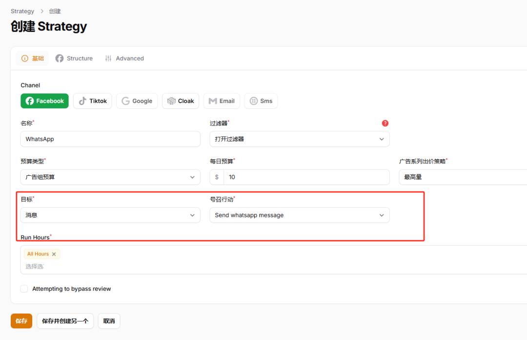The image size is (527, 340).
Task: Click the orange 保存 button
Action: [x=21, y=321]
